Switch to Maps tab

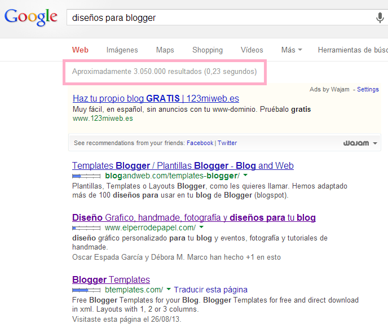165,50
